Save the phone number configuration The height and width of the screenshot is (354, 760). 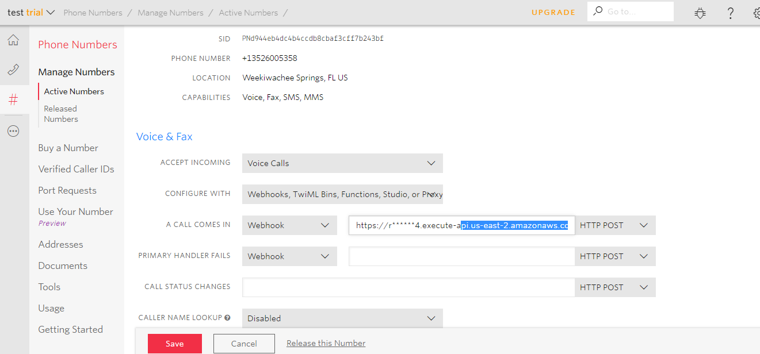pyautogui.click(x=174, y=343)
